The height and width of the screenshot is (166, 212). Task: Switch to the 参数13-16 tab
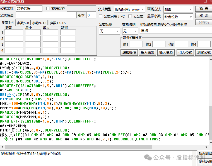[57, 23]
